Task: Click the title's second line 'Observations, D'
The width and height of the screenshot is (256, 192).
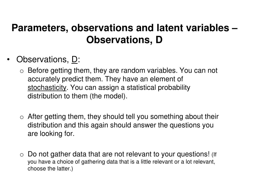Action: pyautogui.click(x=124, y=40)
